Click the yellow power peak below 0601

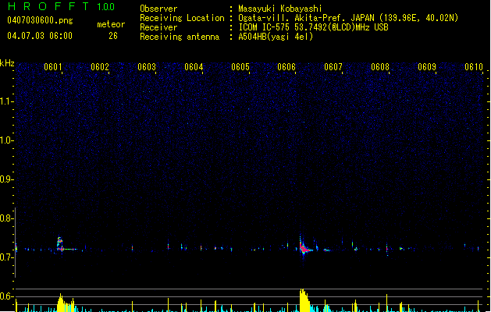[65, 303]
